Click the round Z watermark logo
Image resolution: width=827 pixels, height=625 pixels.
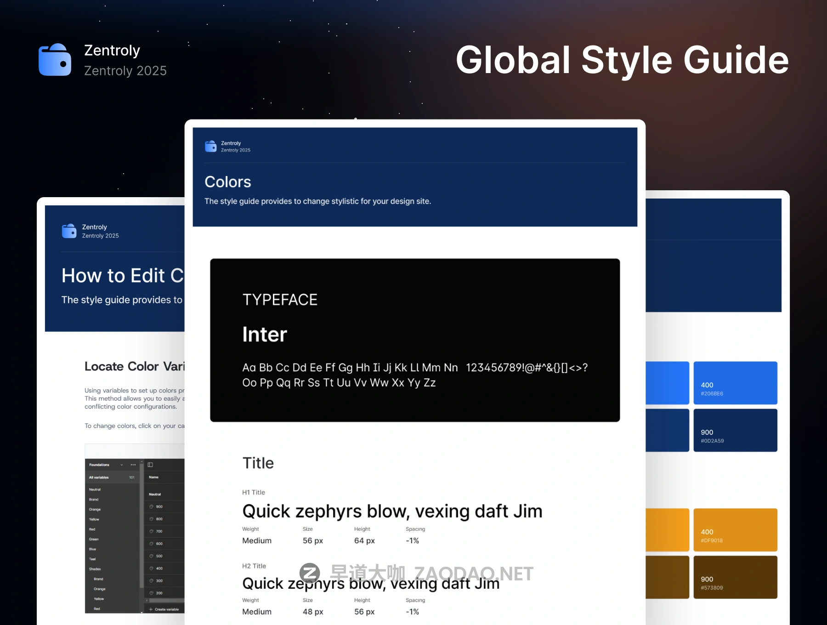click(x=310, y=573)
